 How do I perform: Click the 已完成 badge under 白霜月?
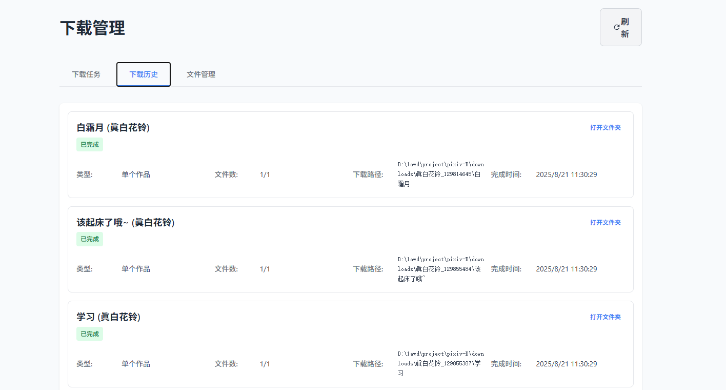[x=90, y=145]
